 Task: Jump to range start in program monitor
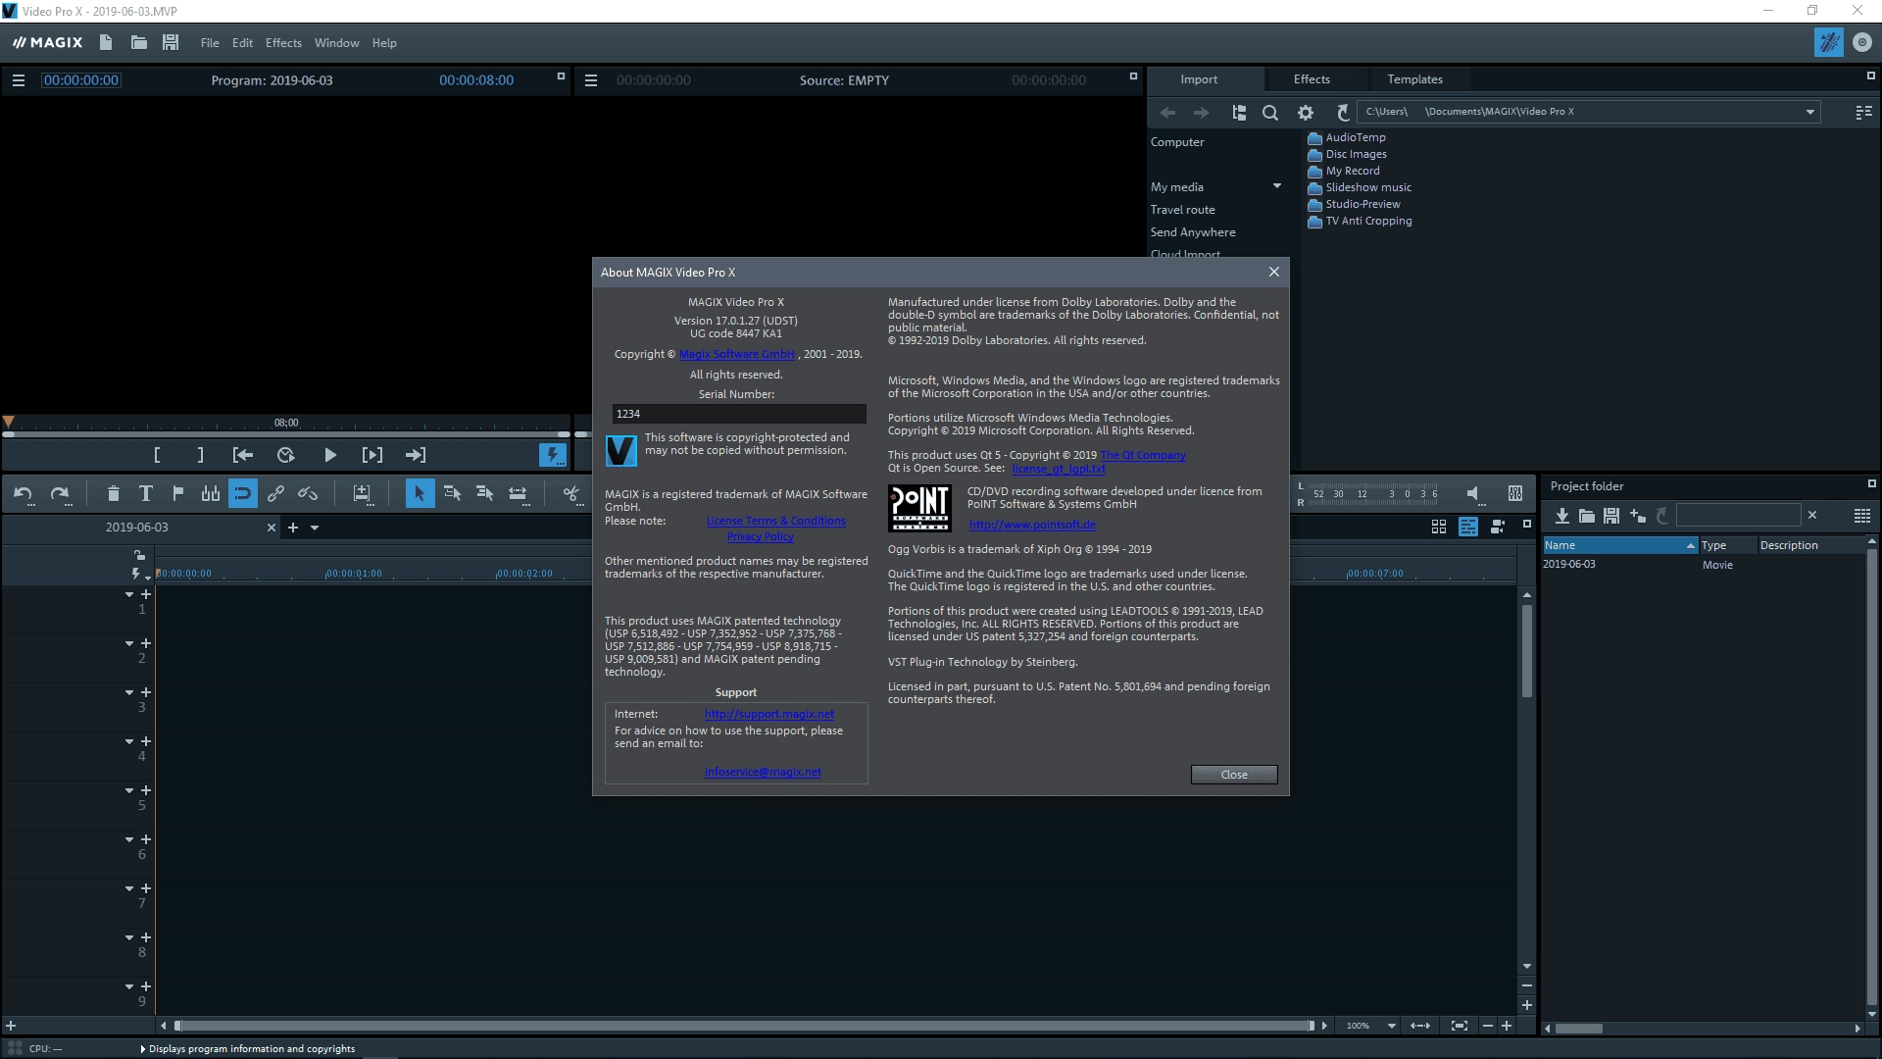pyautogui.click(x=243, y=455)
